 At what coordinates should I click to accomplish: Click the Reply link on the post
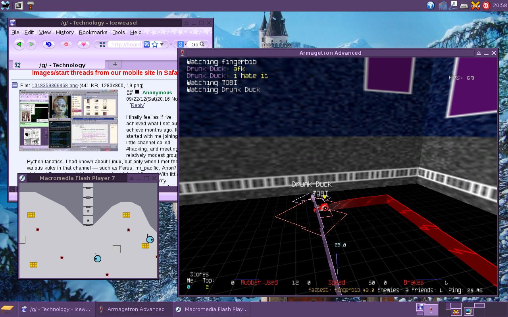[x=137, y=105]
